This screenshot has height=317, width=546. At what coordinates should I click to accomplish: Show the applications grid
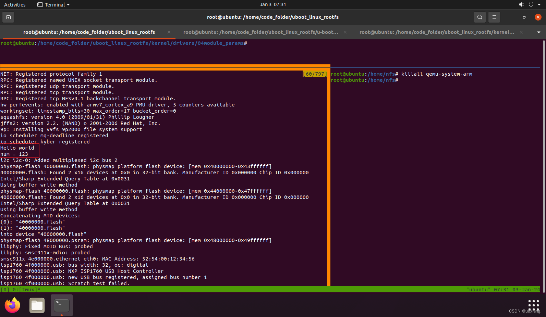(x=534, y=305)
